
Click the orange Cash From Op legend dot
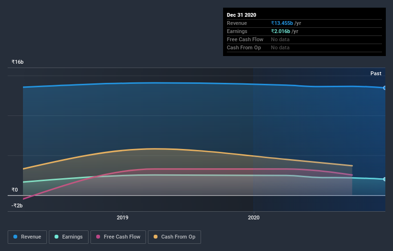point(156,237)
